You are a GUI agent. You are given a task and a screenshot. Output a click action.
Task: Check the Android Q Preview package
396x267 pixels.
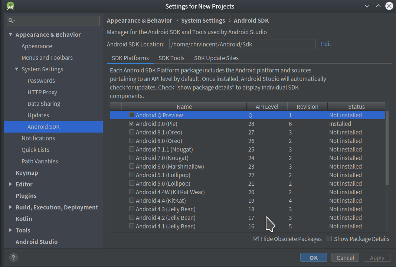131,115
